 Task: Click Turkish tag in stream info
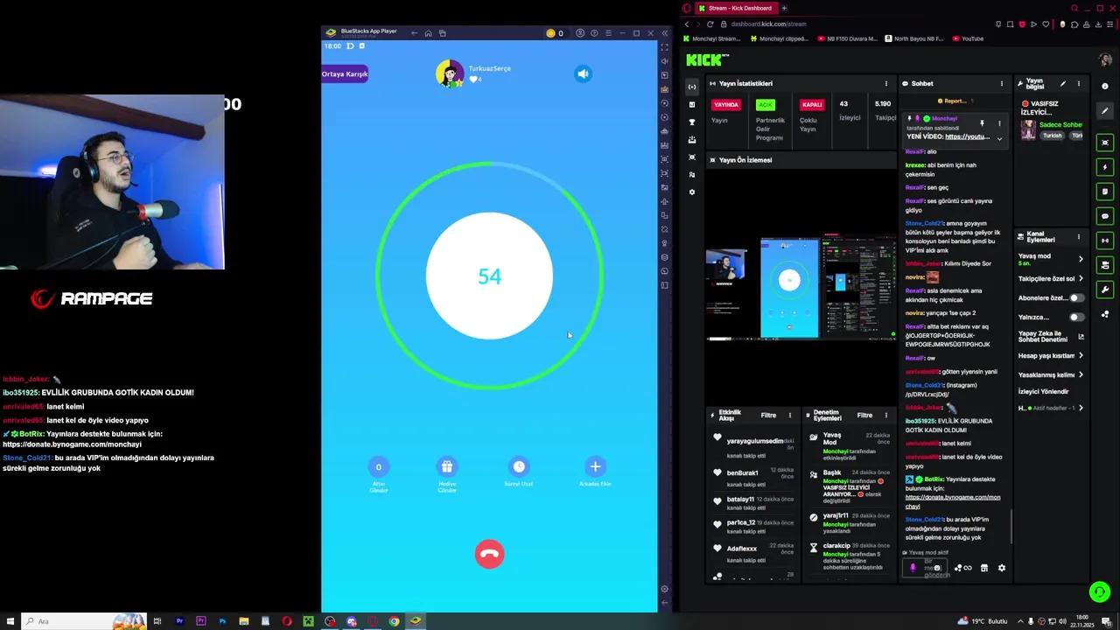pos(1051,136)
